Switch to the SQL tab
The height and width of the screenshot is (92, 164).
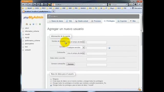[x=69, y=21]
